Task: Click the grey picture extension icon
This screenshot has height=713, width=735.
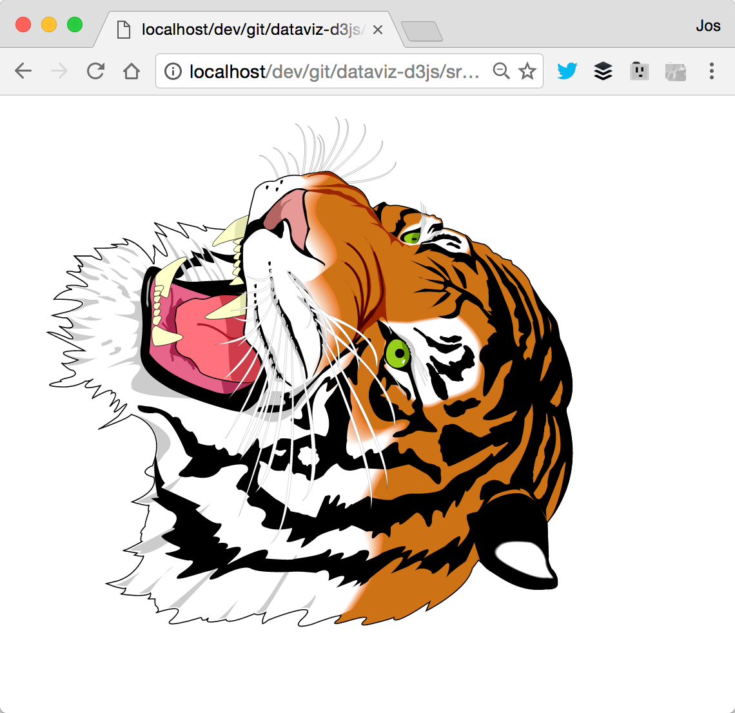Action: [x=676, y=72]
